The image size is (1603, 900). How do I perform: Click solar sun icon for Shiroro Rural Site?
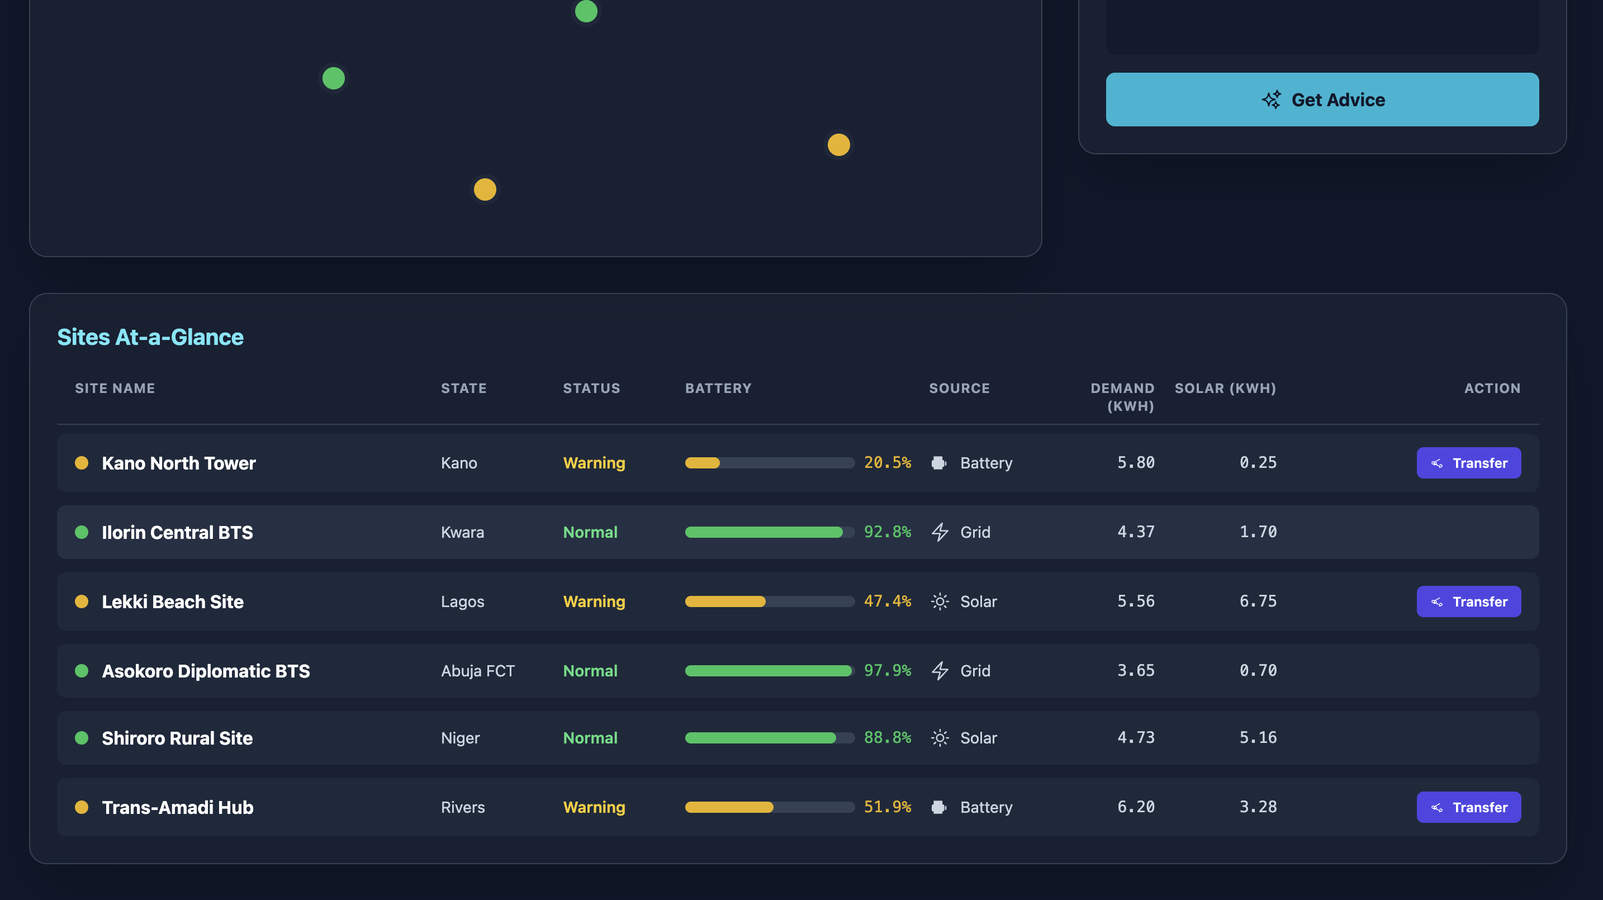(940, 738)
